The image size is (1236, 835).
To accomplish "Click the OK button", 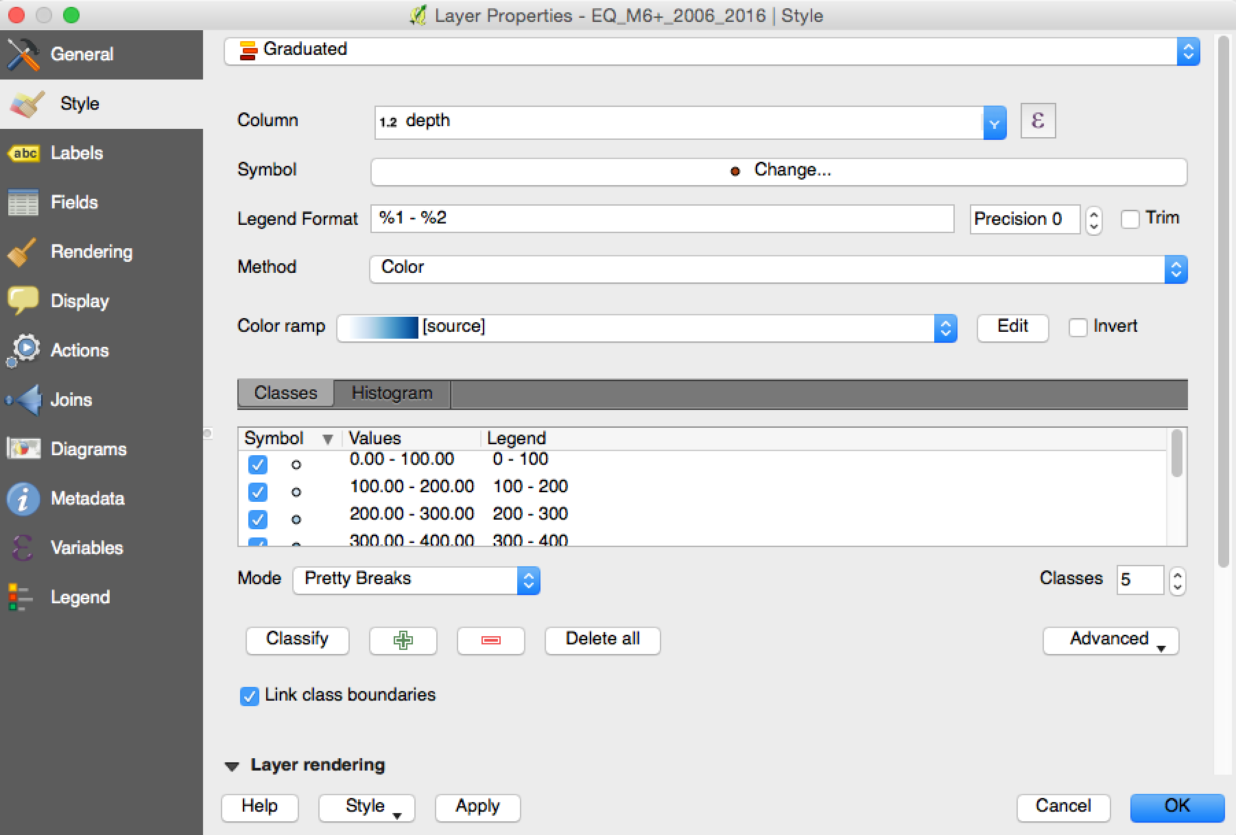I will point(1178,808).
